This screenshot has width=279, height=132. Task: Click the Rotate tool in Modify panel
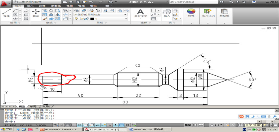[51, 11]
